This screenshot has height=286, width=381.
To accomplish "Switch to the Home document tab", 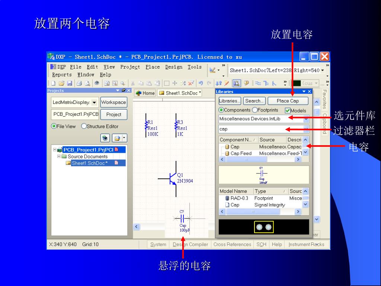I will tap(145, 93).
